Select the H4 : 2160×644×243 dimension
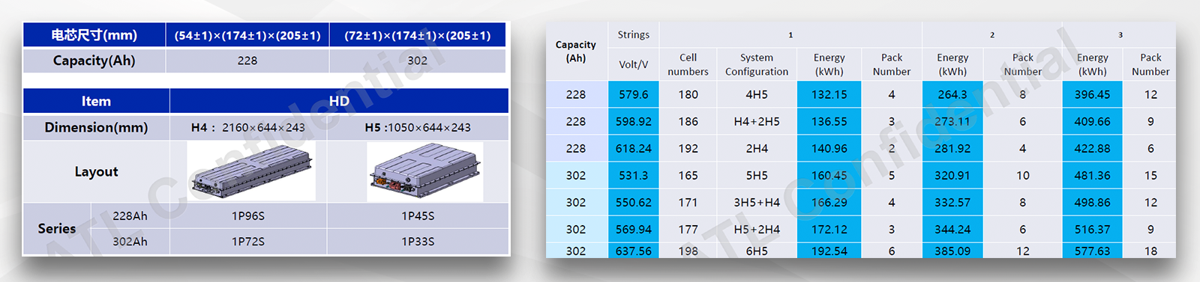The image size is (1200, 282). [248, 127]
